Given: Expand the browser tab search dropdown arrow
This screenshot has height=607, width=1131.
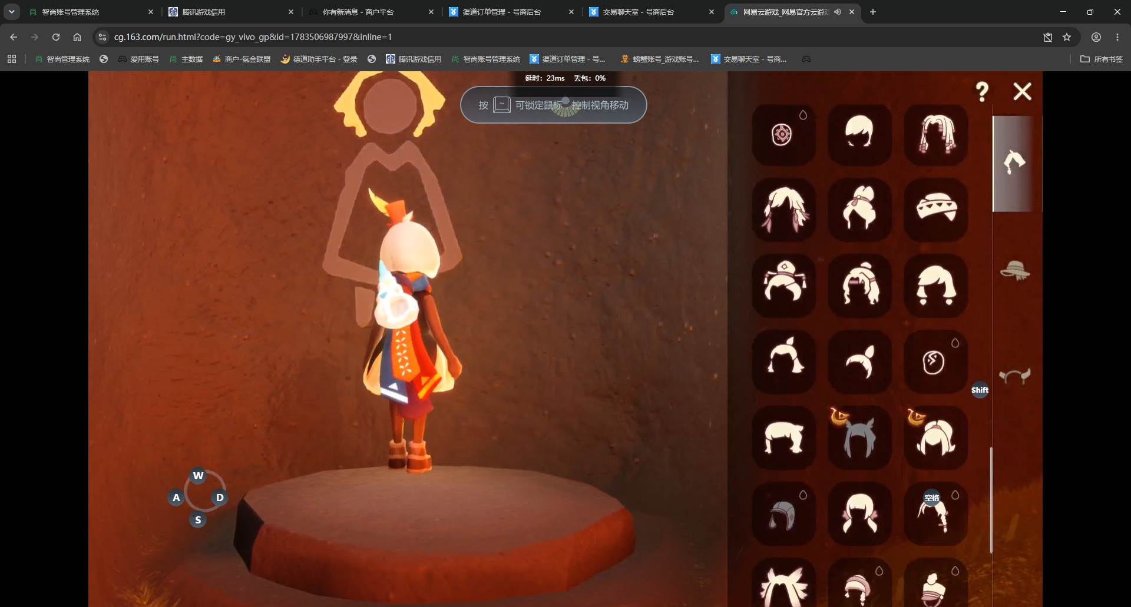Looking at the screenshot, I should coord(11,12).
